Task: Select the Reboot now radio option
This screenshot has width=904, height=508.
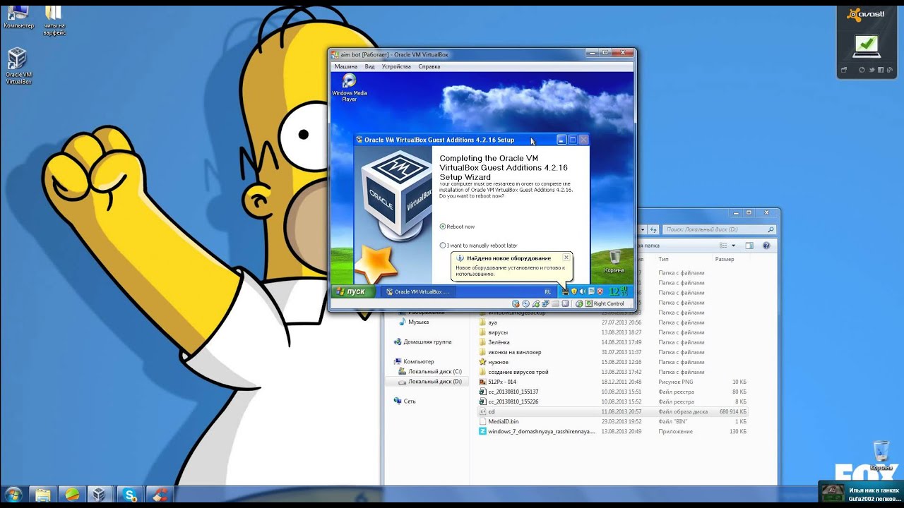Action: click(x=457, y=226)
